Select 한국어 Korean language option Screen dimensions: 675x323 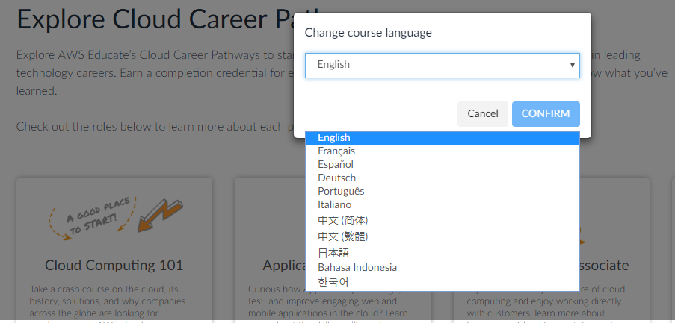[442, 282]
